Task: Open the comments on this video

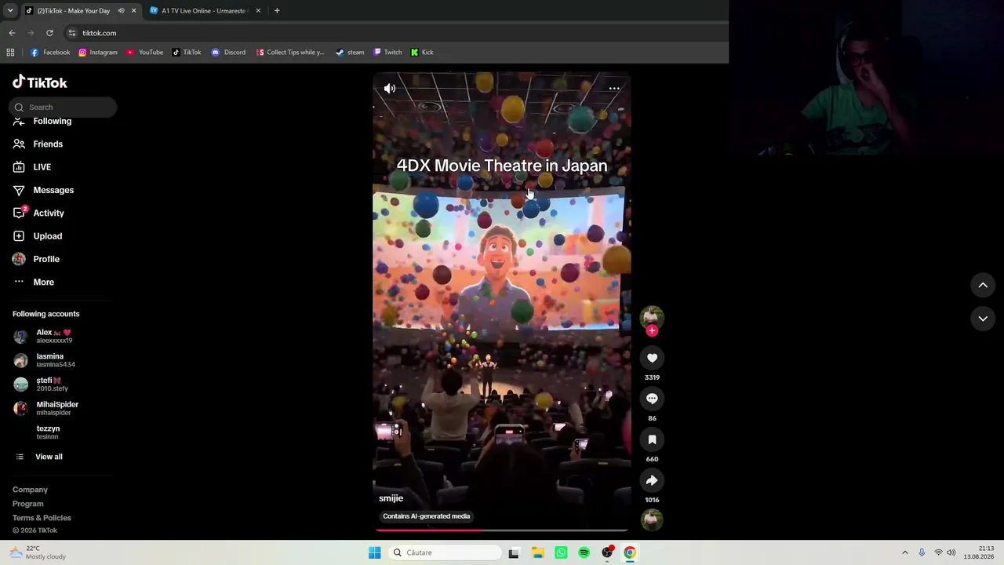Action: [x=652, y=399]
